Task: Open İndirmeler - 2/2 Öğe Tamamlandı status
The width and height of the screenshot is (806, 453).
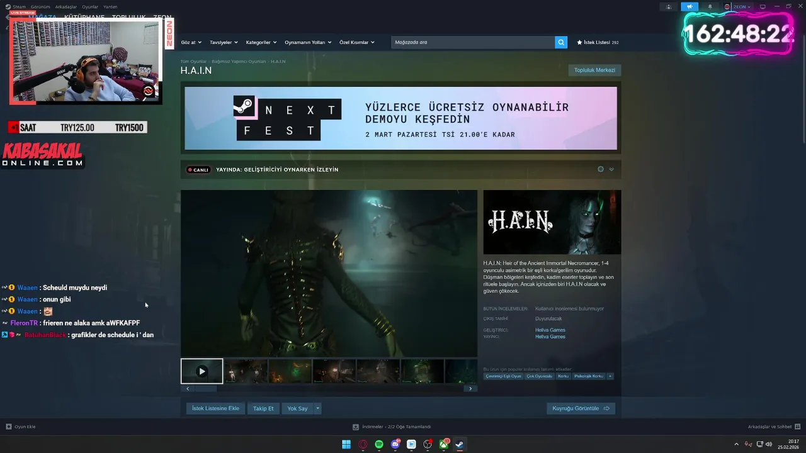Action: [397, 427]
